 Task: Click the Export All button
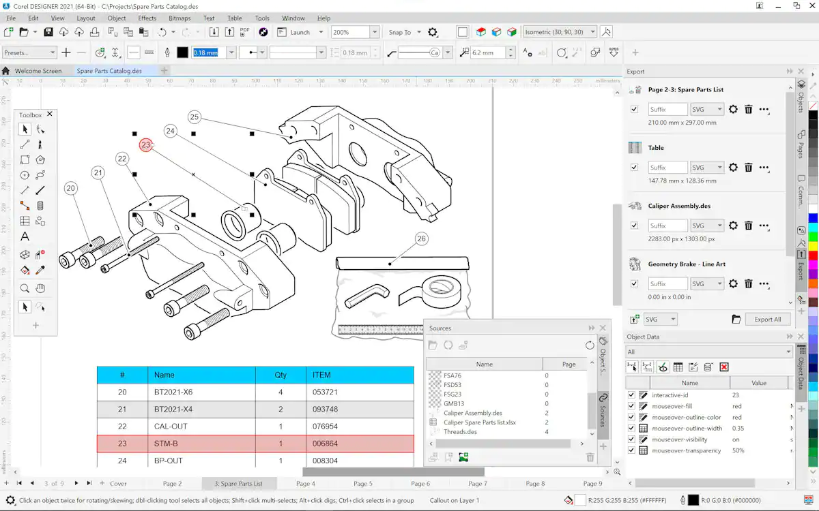[768, 318]
